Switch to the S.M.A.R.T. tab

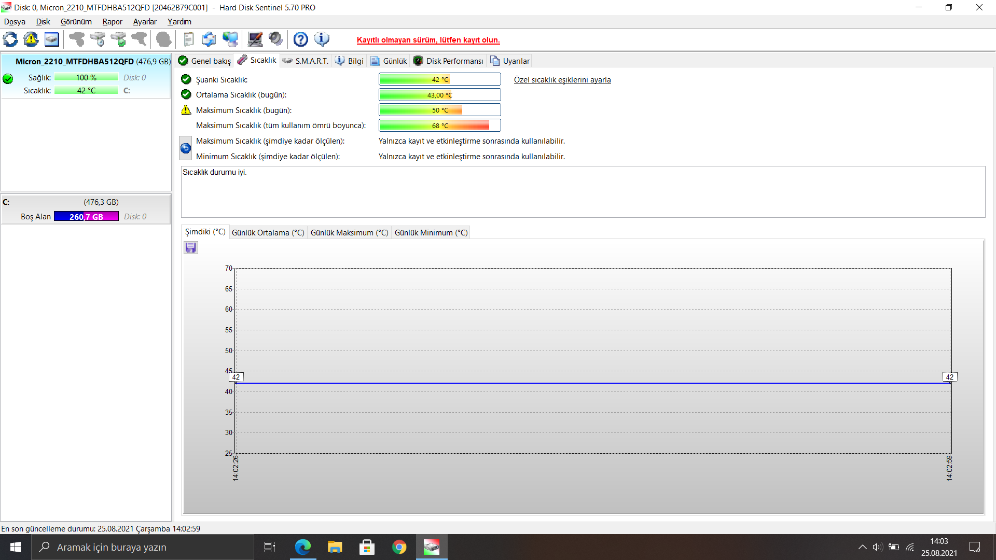tap(306, 61)
